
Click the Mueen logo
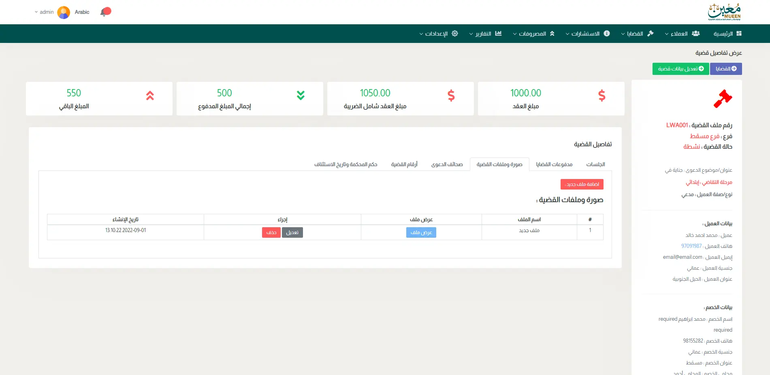pyautogui.click(x=724, y=12)
